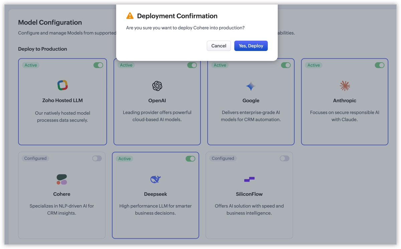Select the OpenAI card title
The image size is (401, 249).
157,100
